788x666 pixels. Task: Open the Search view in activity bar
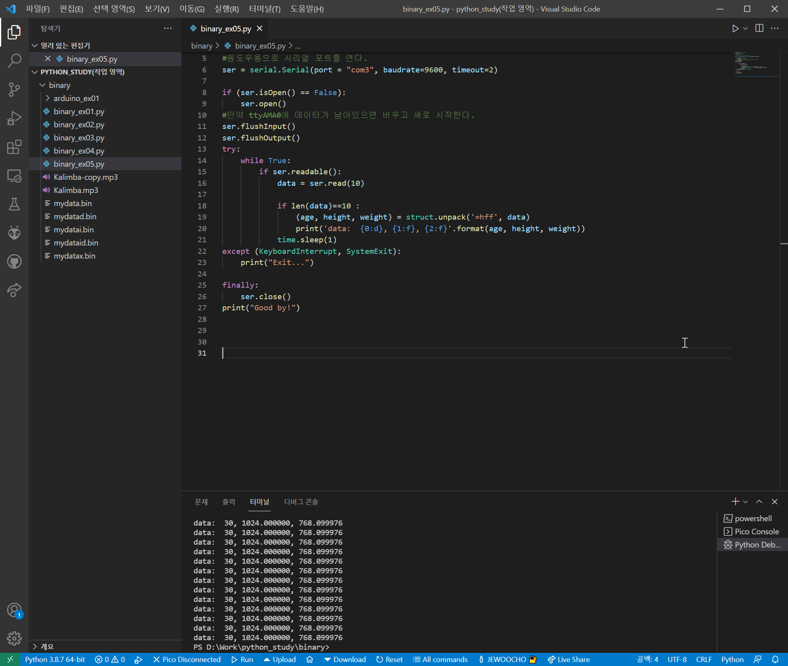[14, 60]
